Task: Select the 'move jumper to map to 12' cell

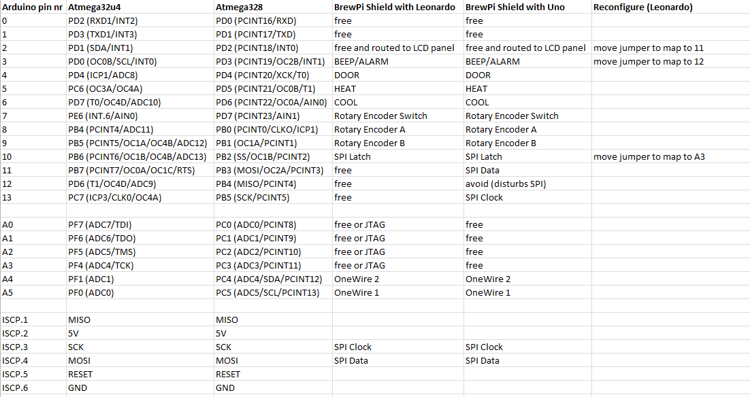Action: click(670, 62)
